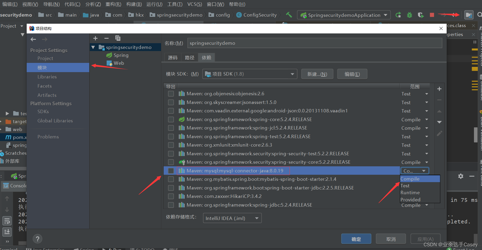Image resolution: width=482 pixels, height=250 pixels.
Task: Open the 工具(T) menu
Action: pos(175,4)
